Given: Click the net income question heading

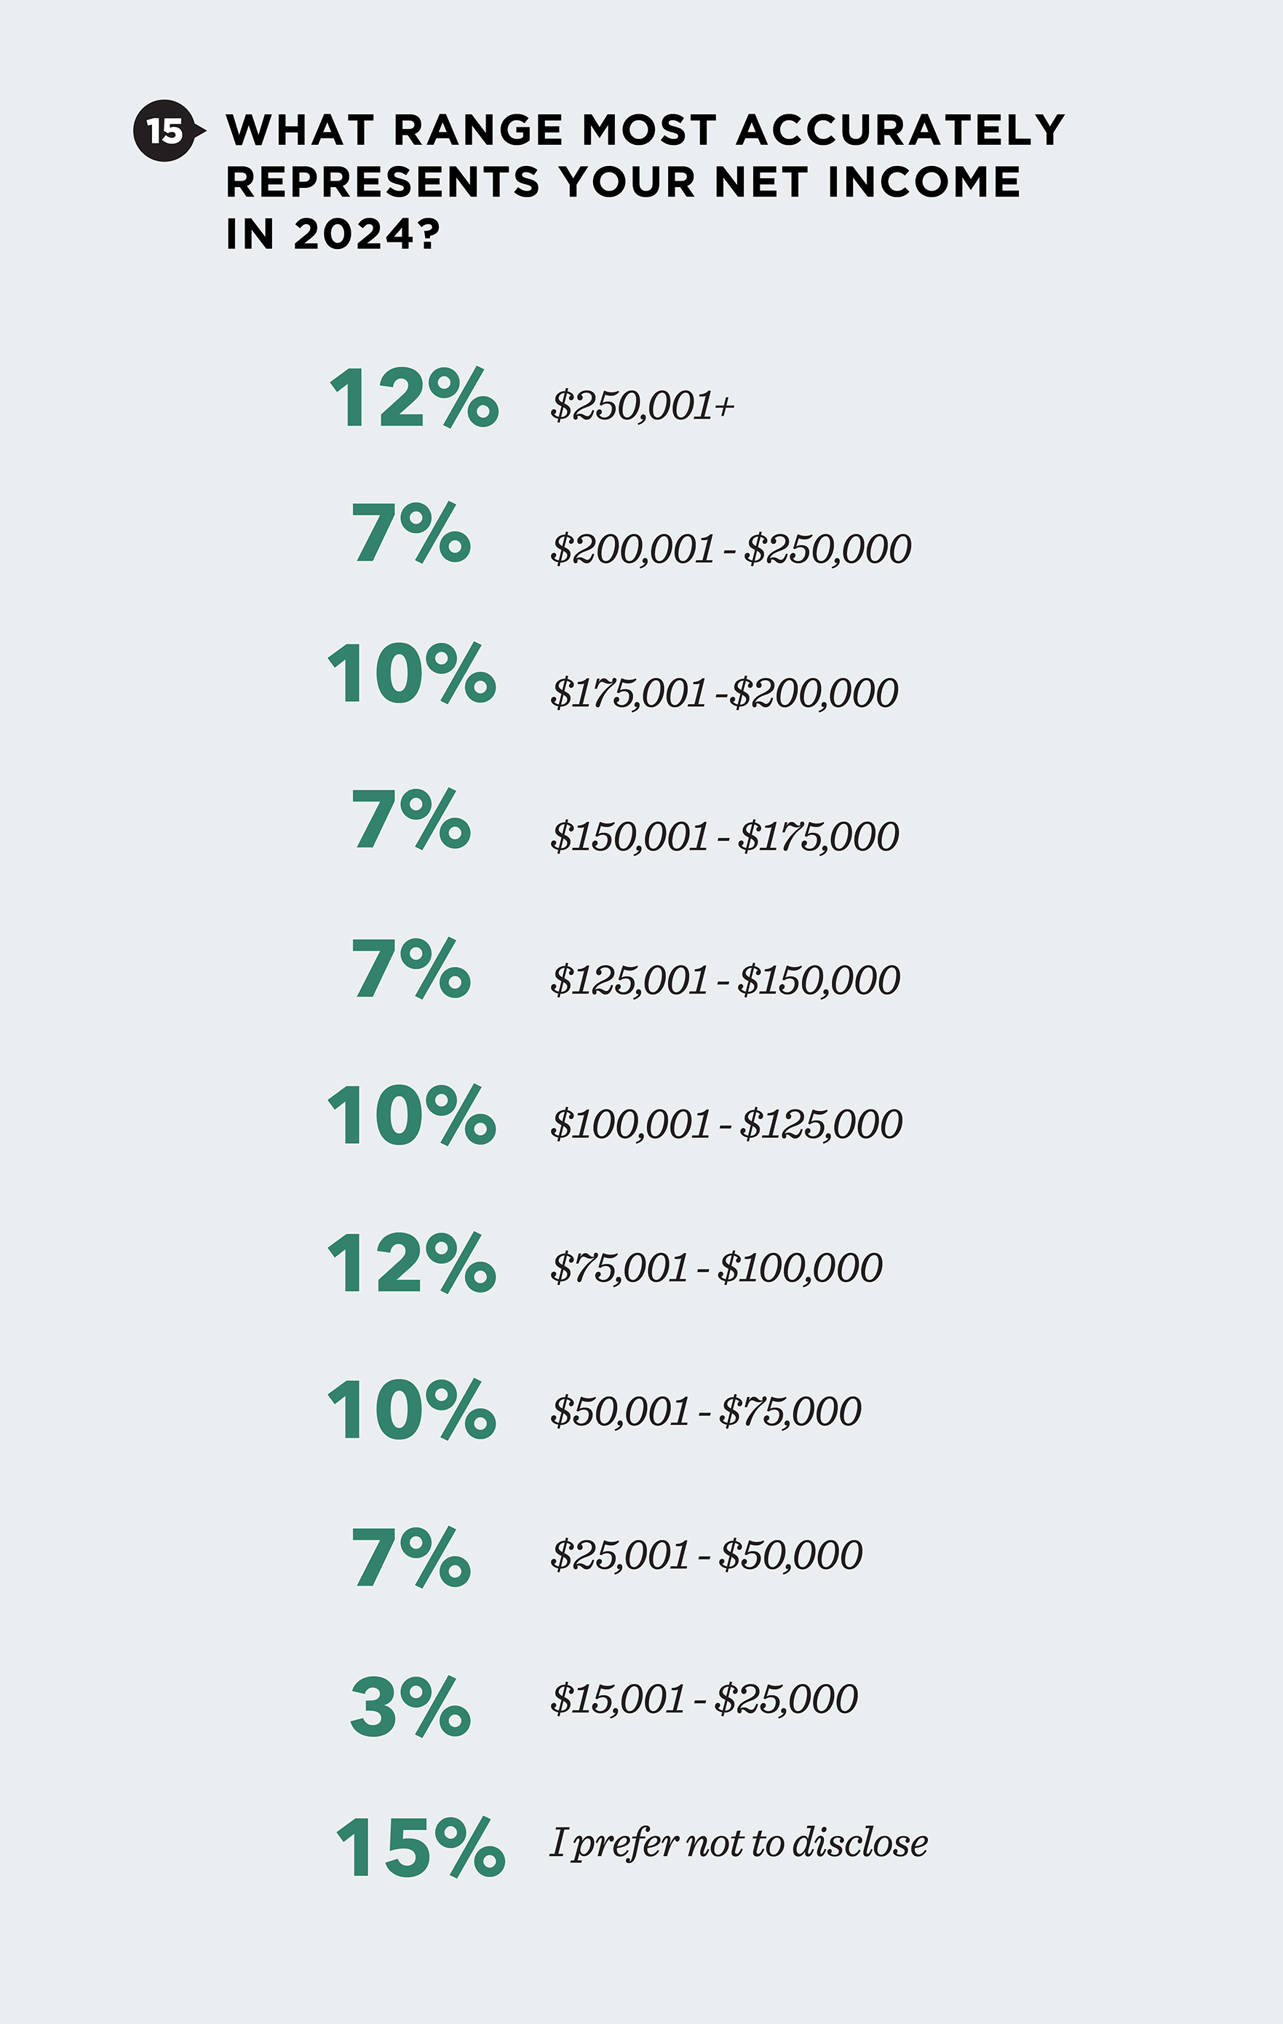Looking at the screenshot, I should 643,181.
